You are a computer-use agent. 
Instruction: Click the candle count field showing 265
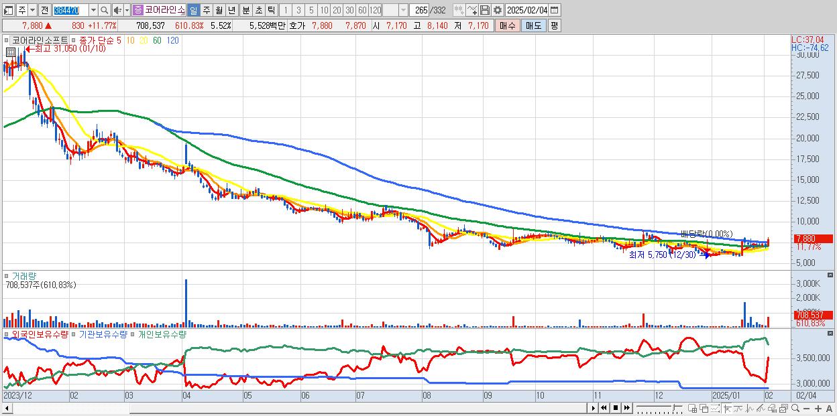pyautogui.click(x=419, y=10)
